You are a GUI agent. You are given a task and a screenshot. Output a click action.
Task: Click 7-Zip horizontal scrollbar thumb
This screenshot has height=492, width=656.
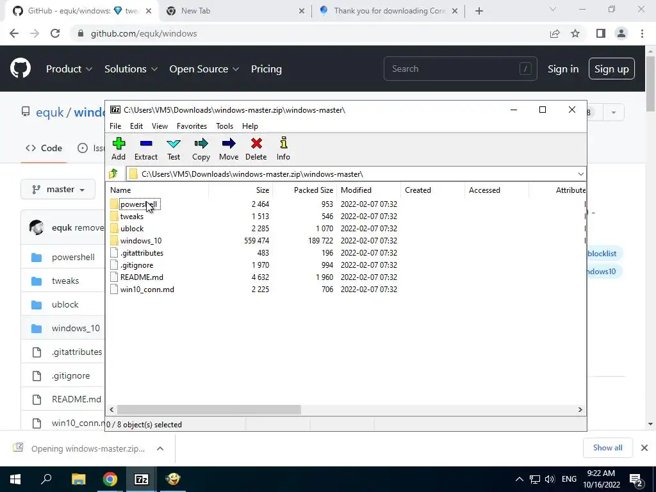[209, 409]
